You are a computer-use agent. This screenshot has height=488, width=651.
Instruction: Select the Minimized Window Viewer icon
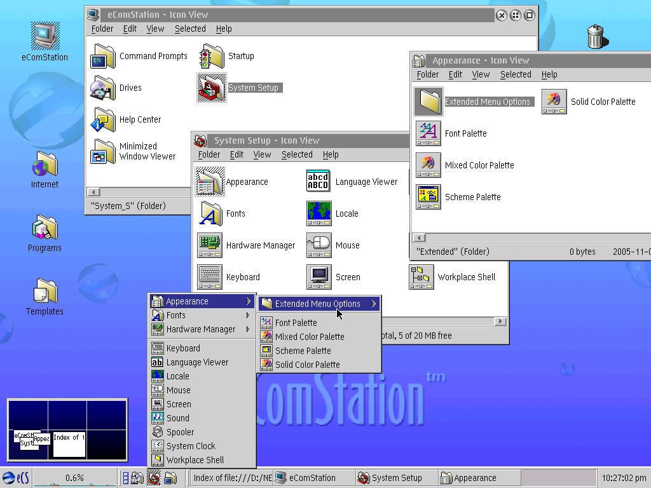click(103, 151)
